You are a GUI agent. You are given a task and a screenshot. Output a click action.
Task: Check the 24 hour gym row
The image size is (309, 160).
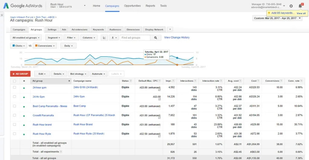(x=14, y=87)
